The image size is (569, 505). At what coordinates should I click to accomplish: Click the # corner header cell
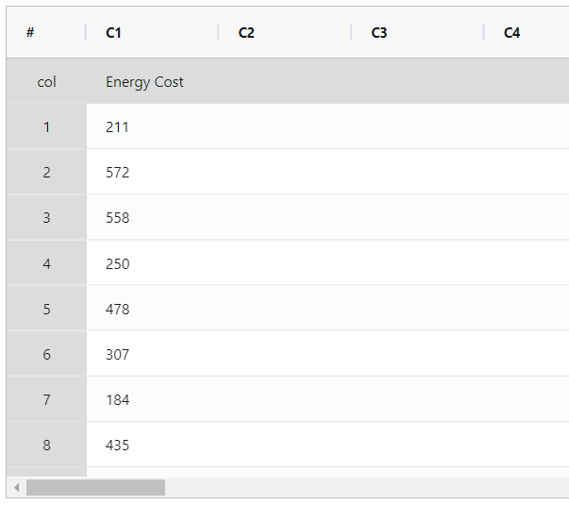click(x=46, y=32)
